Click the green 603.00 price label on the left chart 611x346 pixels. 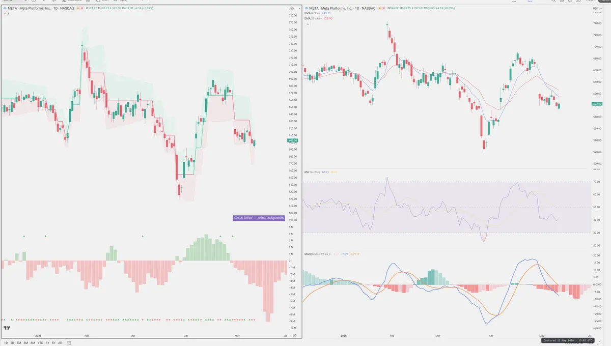pos(293,140)
